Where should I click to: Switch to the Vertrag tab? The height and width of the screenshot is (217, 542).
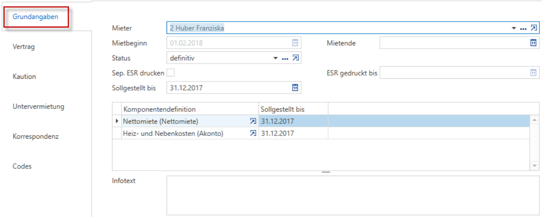[23, 46]
